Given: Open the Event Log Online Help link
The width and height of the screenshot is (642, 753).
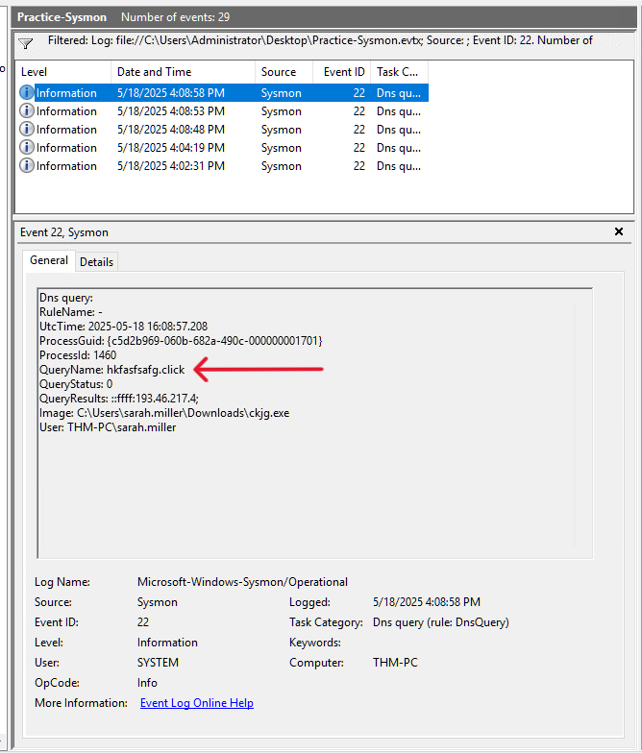Looking at the screenshot, I should [197, 703].
